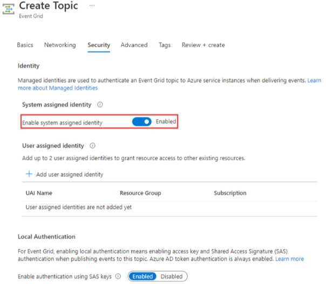Click 'Enable authentication using SAS keys' label
Screen dimensions: 326x284
pos(65,276)
